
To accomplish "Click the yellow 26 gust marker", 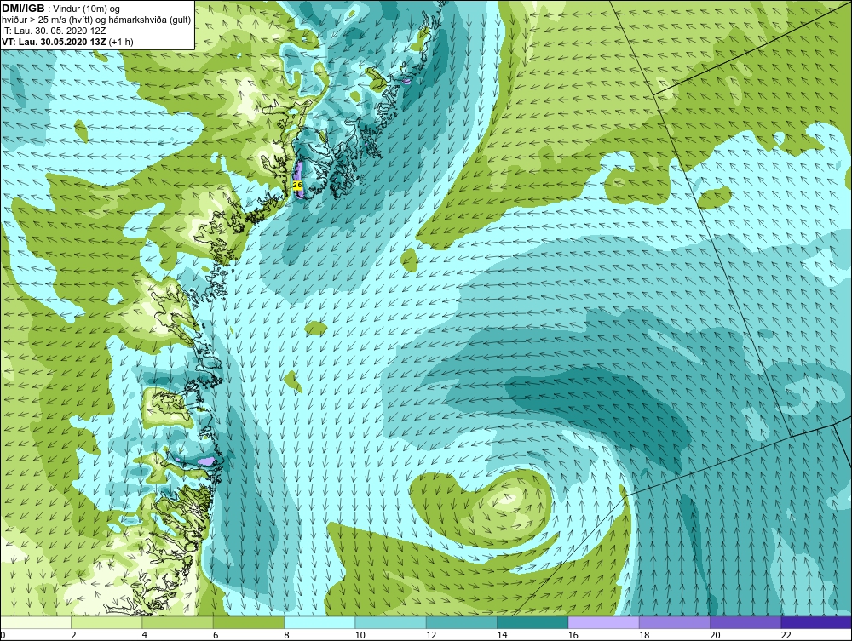I will click(x=297, y=185).
